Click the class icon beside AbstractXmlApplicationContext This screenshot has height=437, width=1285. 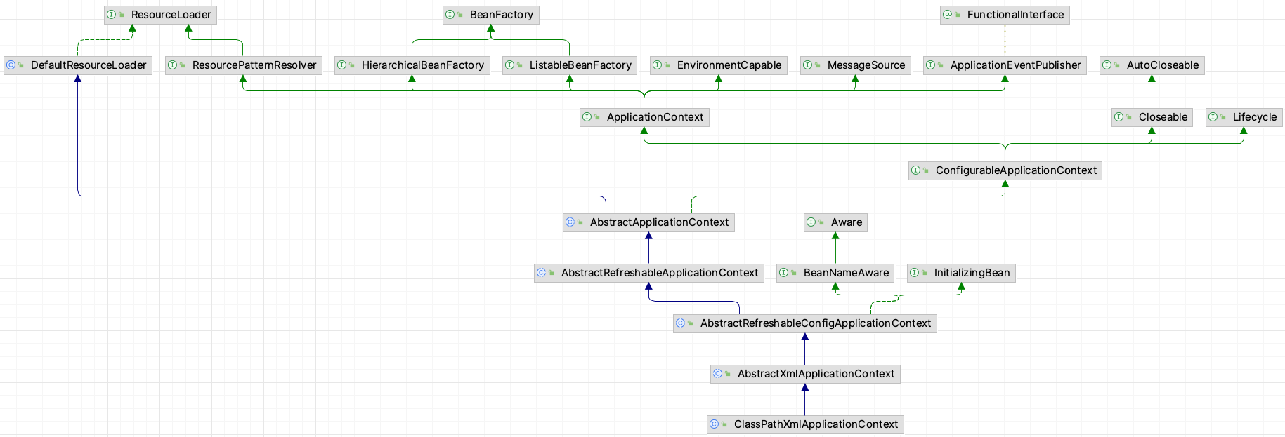717,374
